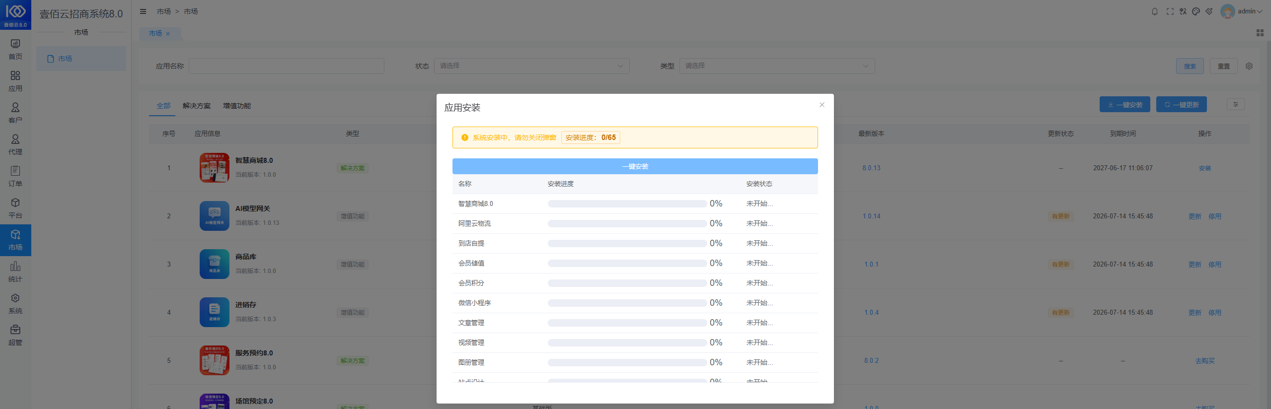The image size is (1271, 409).
Task: Collapse the sidebar with the hamburger icon
Action: [x=143, y=11]
